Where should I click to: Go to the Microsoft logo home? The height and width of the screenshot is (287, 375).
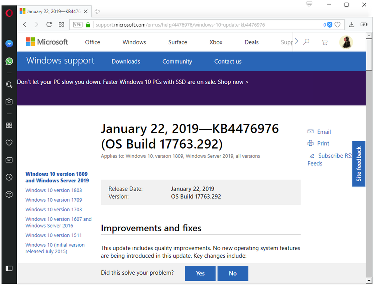point(47,42)
